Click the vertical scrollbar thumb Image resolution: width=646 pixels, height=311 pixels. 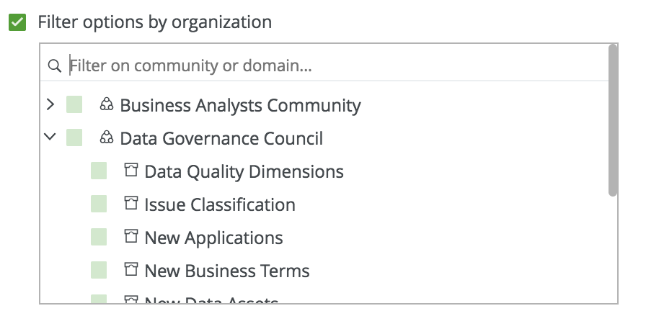[x=613, y=120]
